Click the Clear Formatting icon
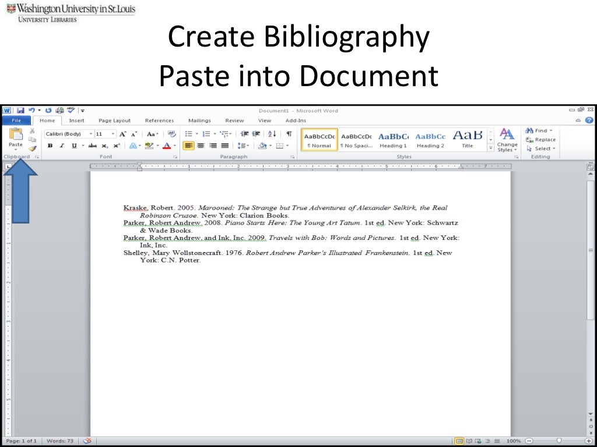The width and height of the screenshot is (597, 447). 171,134
